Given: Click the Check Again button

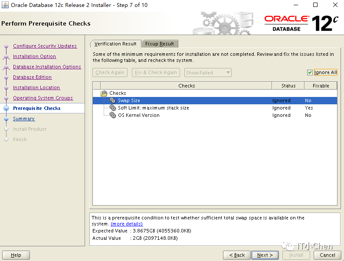Looking at the screenshot, I should click(x=110, y=72).
